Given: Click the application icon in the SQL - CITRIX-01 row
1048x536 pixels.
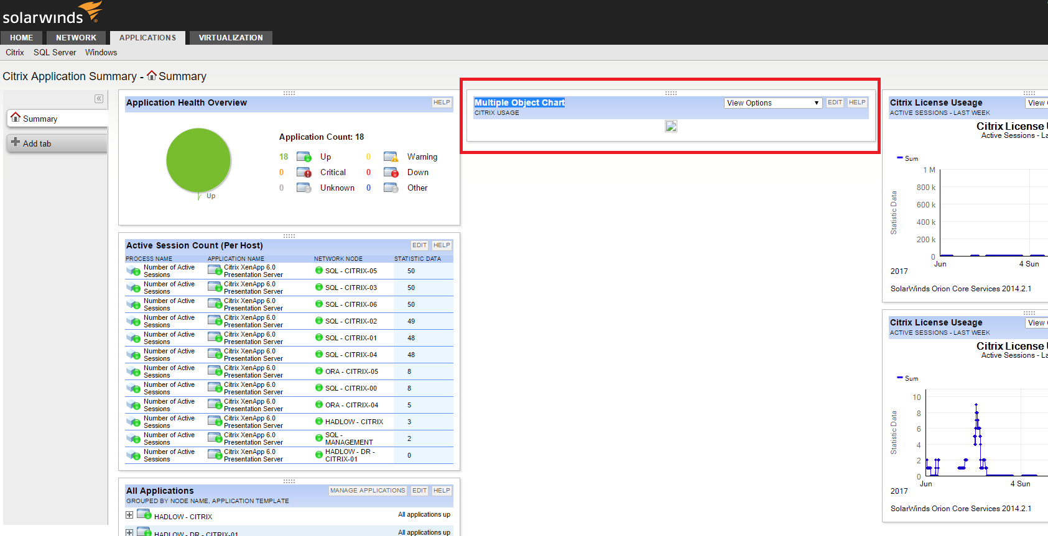Looking at the screenshot, I should point(215,338).
